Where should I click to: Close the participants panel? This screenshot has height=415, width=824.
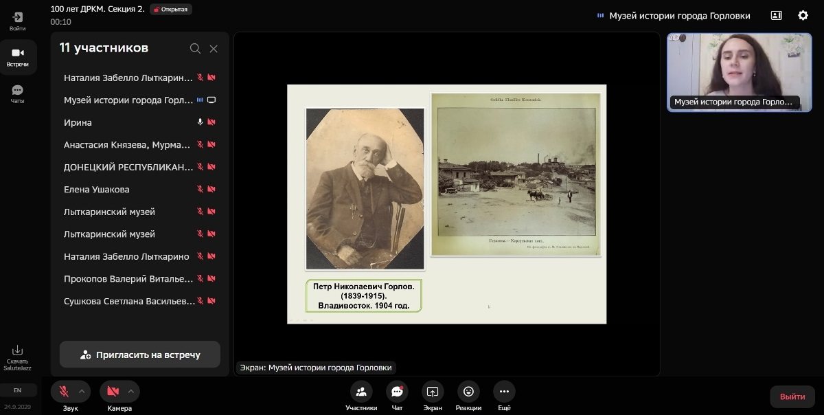pyautogui.click(x=214, y=48)
